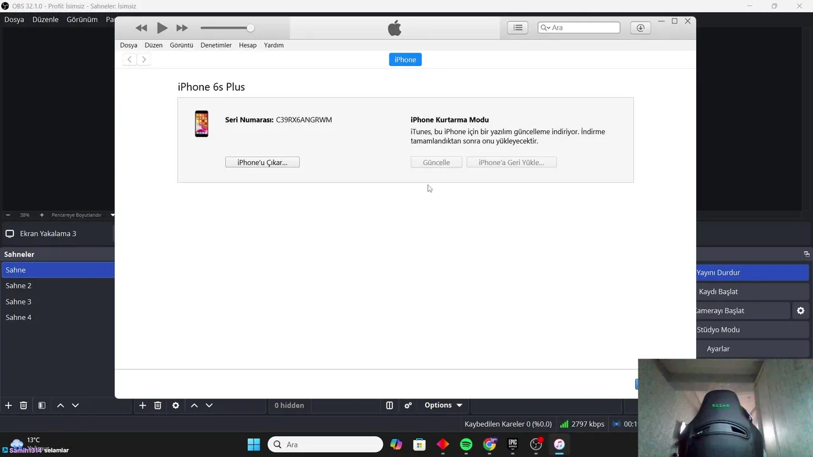Add a scene with Sahneler plus icon
Viewport: 813px width, 457px height.
(8, 406)
